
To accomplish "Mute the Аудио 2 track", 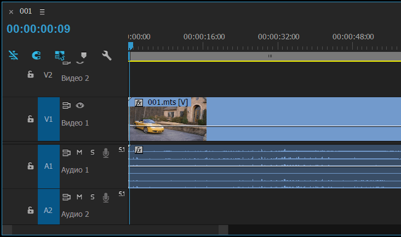I will pyautogui.click(x=79, y=197).
